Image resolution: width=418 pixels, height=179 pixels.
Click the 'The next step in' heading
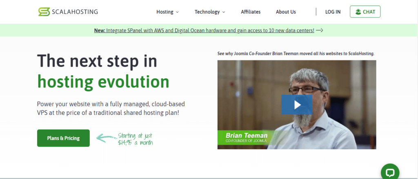(97, 60)
